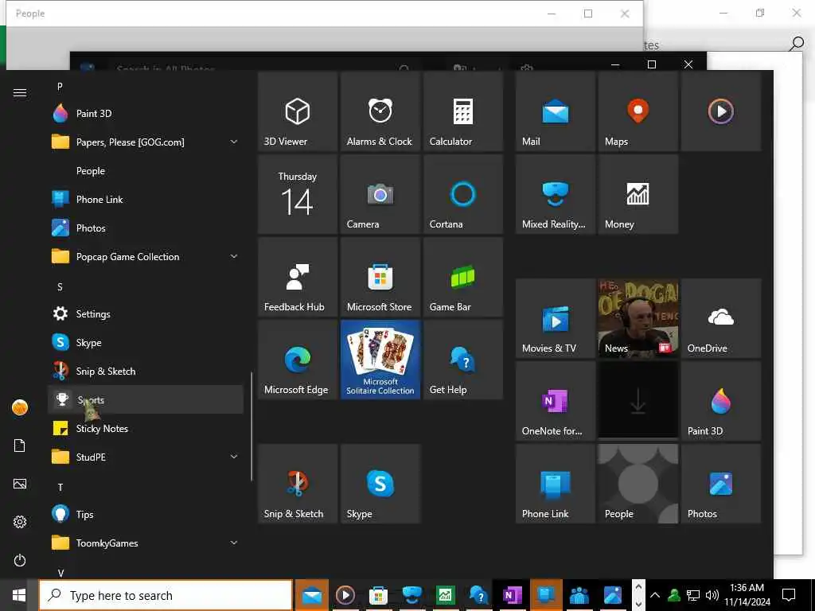Open the Movies & TV tile

[555, 318]
